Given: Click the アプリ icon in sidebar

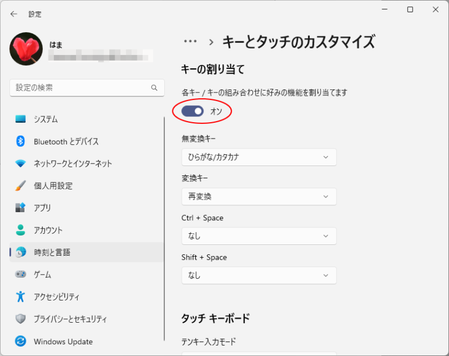Looking at the screenshot, I should click(20, 208).
